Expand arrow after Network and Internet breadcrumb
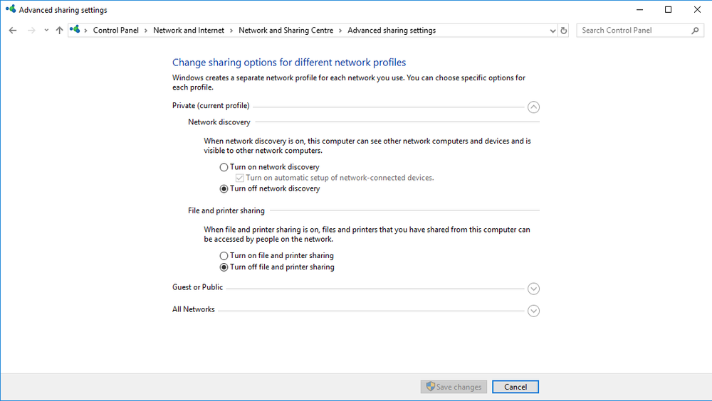 tap(231, 31)
